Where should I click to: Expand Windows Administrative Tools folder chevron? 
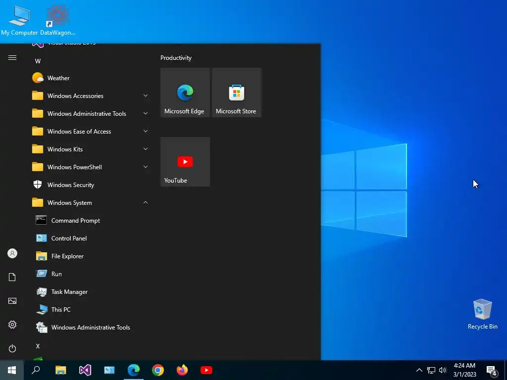(146, 113)
